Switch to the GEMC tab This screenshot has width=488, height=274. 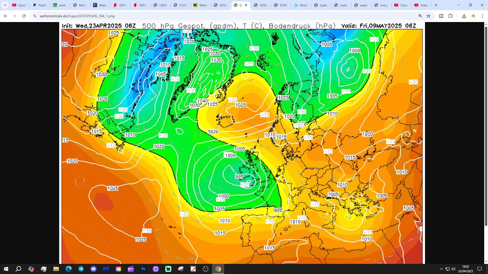pos(261,5)
